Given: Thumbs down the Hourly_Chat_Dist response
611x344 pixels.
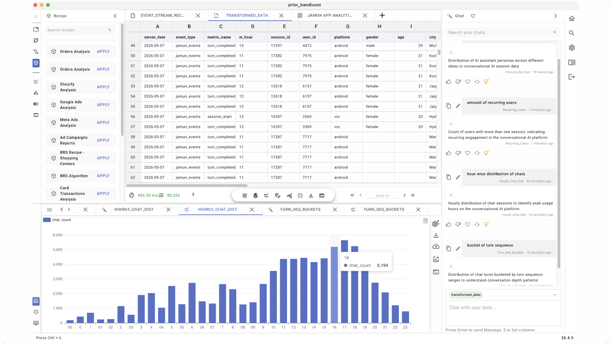Looking at the screenshot, I should coord(458,224).
